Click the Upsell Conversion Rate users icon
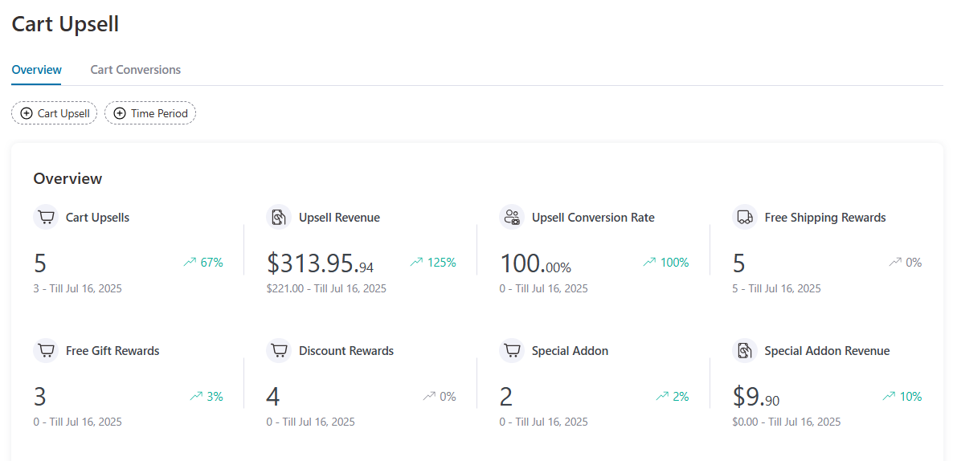This screenshot has width=953, height=461. pos(512,217)
